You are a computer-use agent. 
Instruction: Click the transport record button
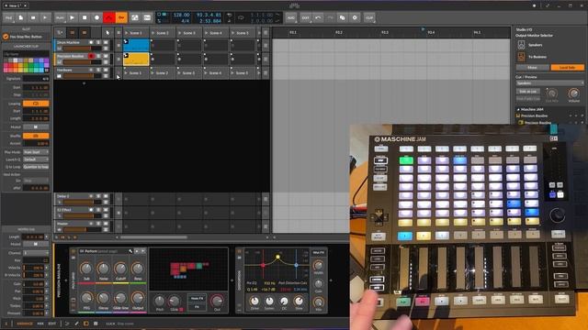click(96, 17)
